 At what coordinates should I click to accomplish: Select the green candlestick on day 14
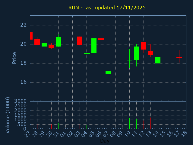(158, 60)
